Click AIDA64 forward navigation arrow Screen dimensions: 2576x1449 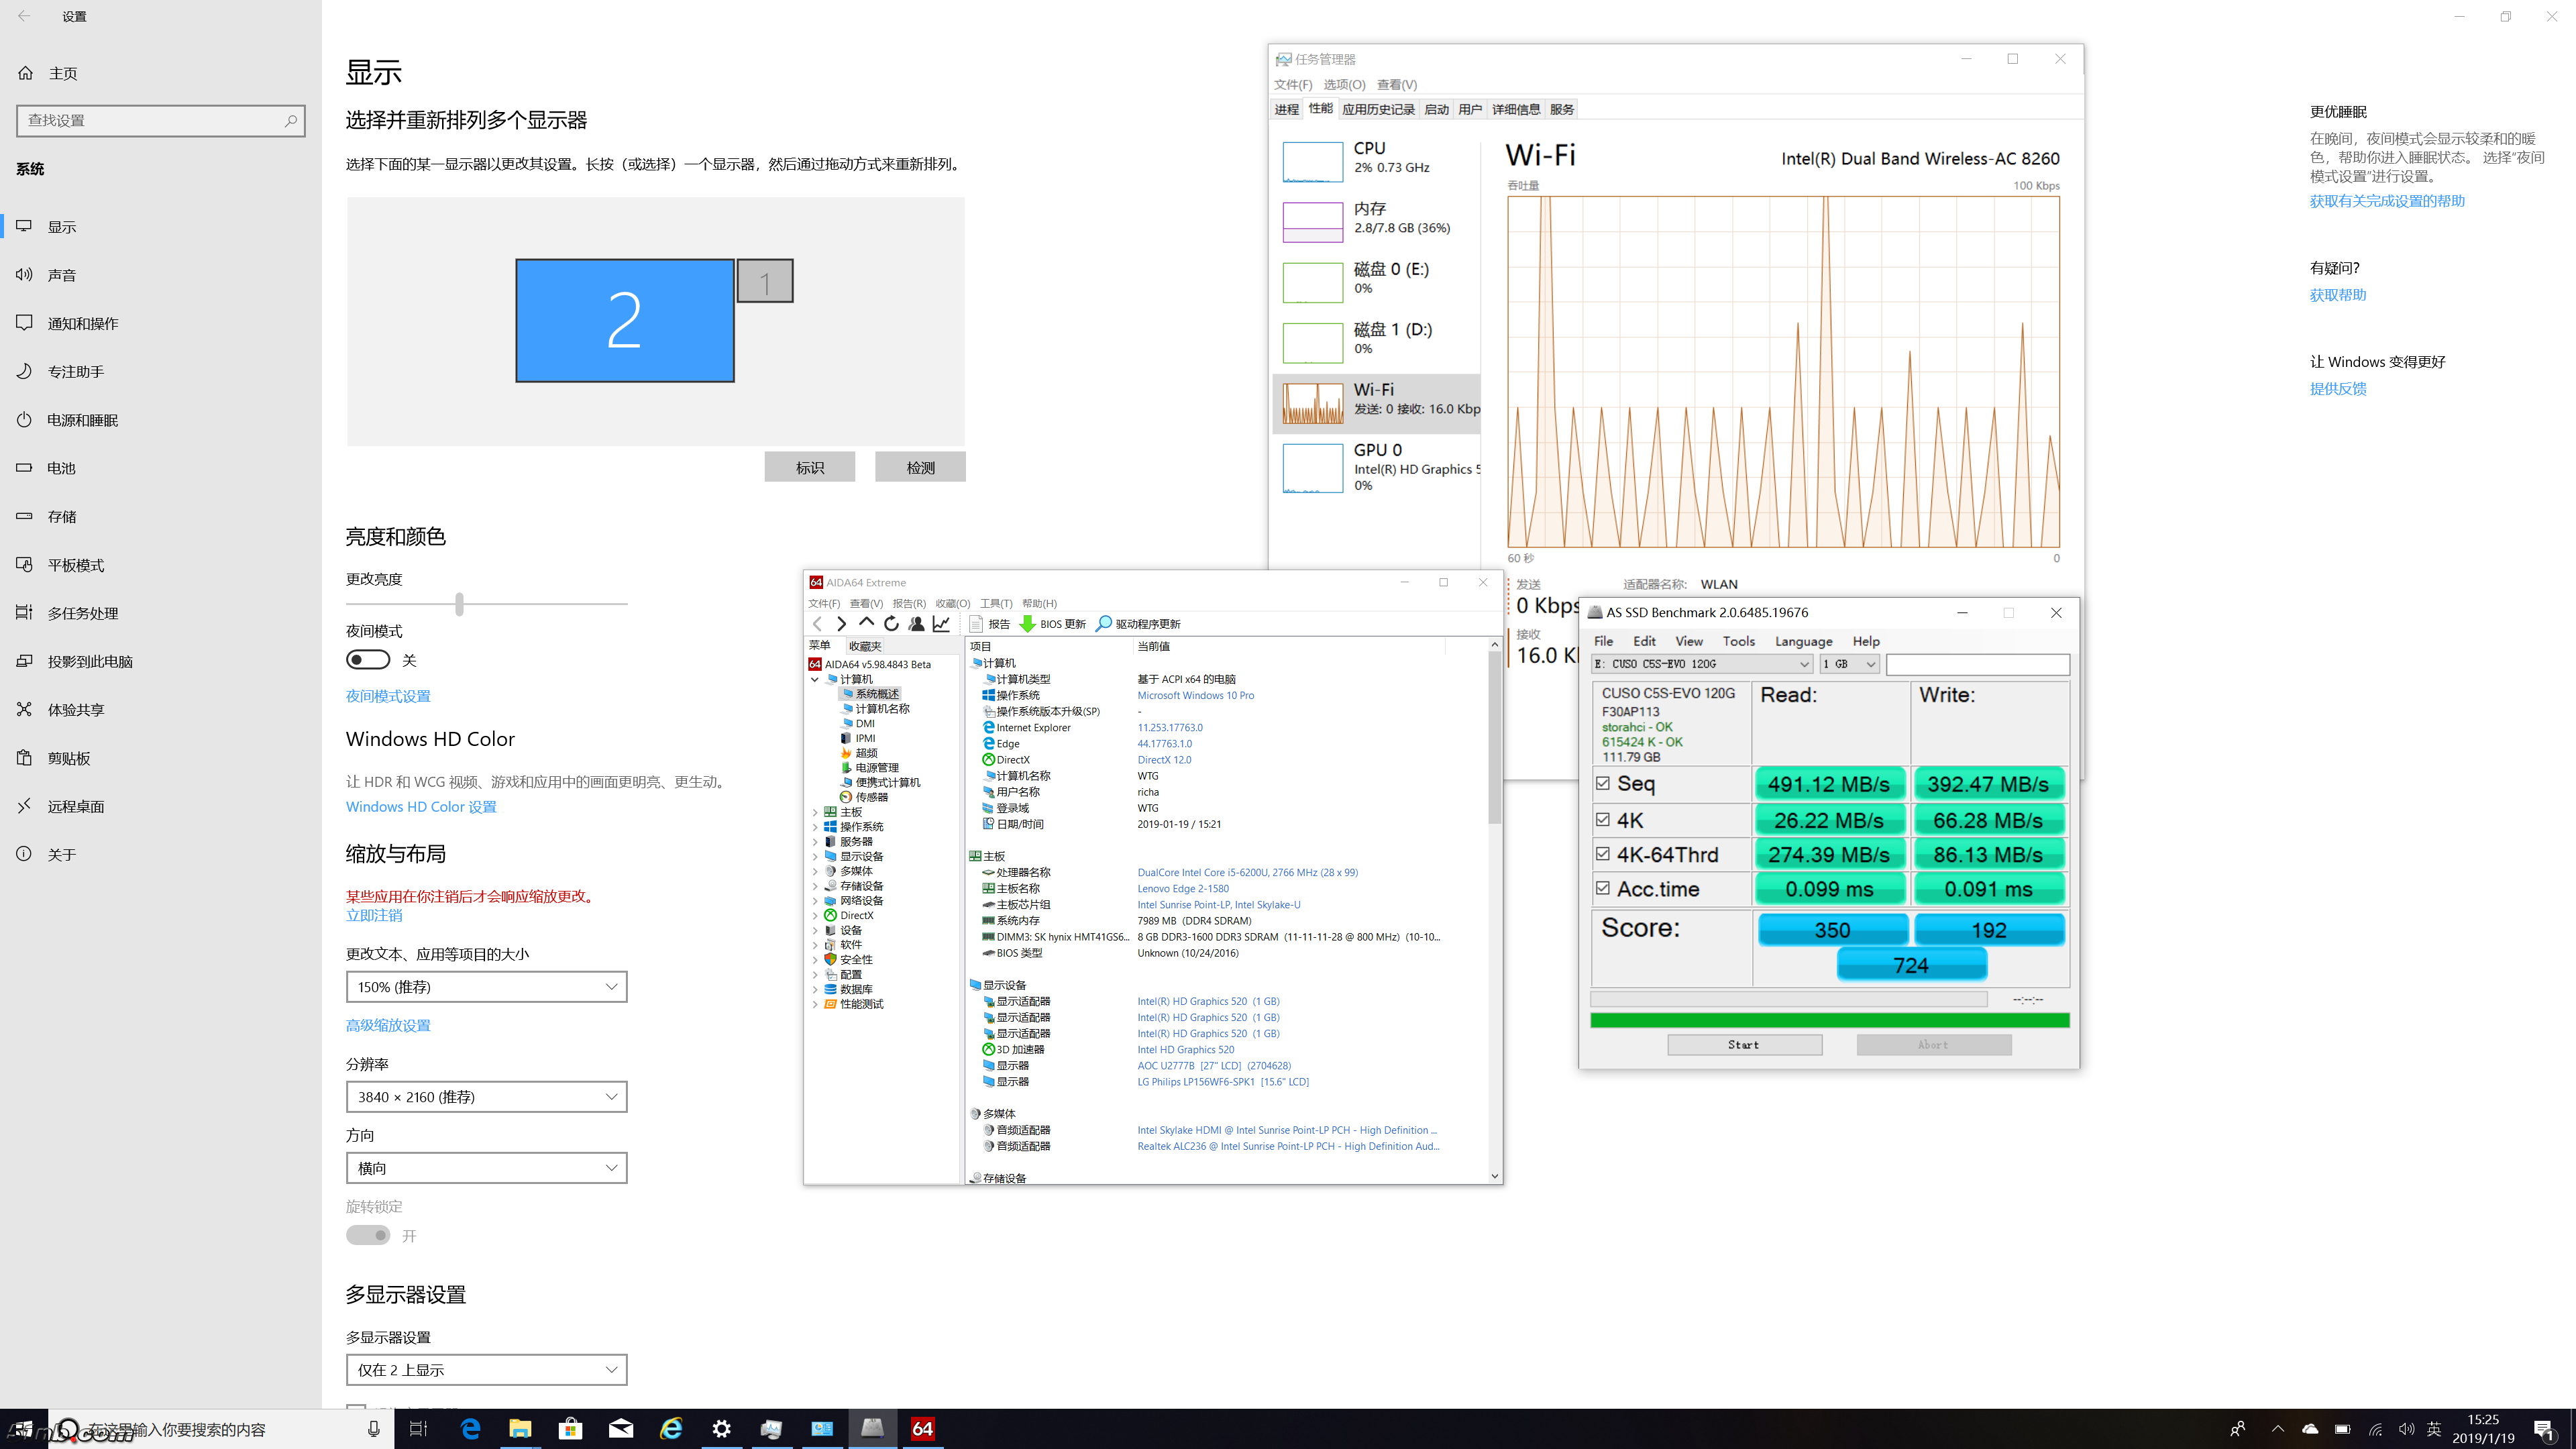click(841, 623)
